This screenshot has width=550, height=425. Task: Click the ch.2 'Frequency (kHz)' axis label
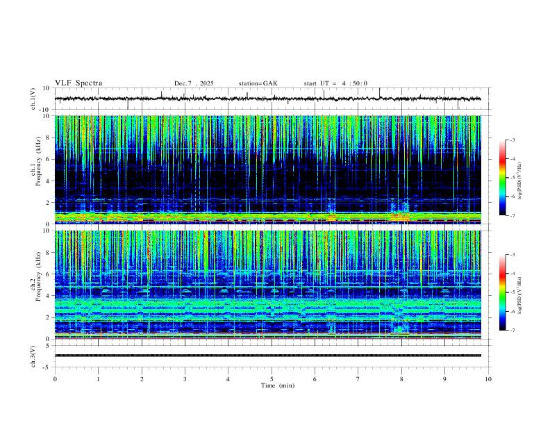pyautogui.click(x=39, y=276)
